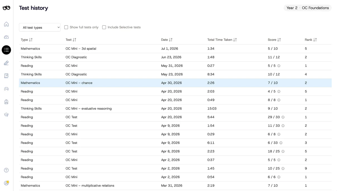Open the book sidebar icon

(6, 76)
